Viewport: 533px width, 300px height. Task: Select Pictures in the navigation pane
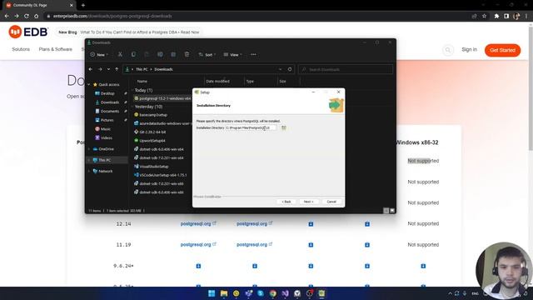coord(107,120)
